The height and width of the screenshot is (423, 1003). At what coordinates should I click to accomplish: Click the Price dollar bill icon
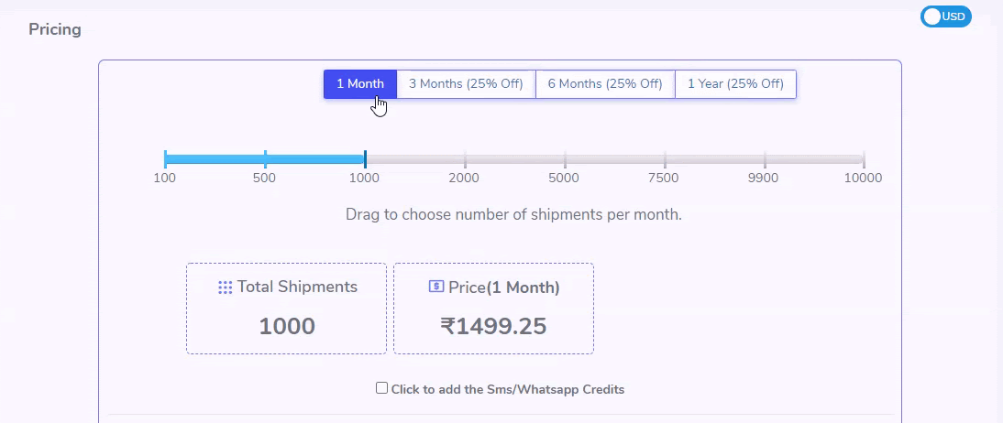436,287
